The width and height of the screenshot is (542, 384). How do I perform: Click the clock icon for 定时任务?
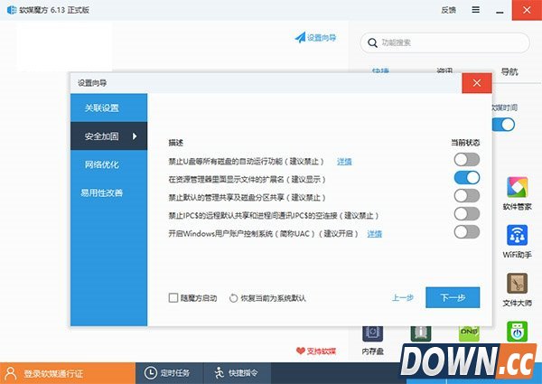150,373
